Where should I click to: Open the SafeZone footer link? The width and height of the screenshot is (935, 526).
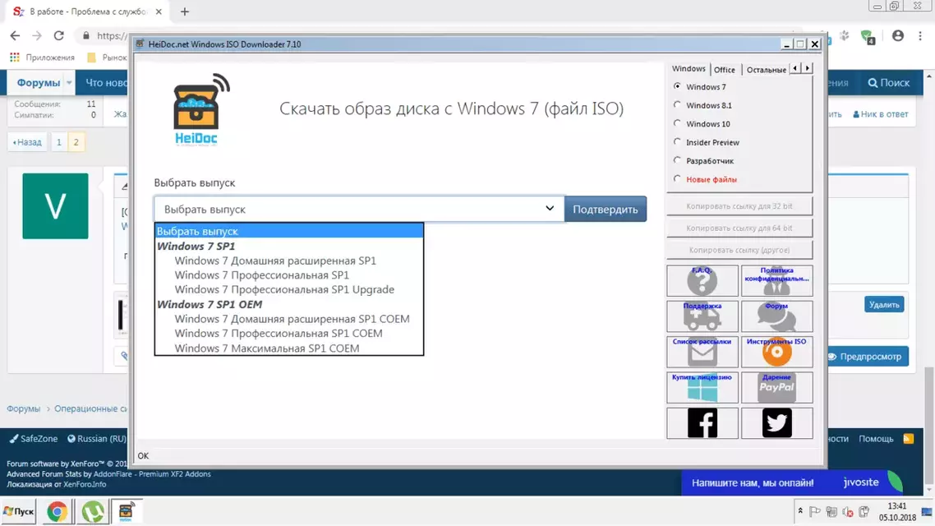coord(34,438)
